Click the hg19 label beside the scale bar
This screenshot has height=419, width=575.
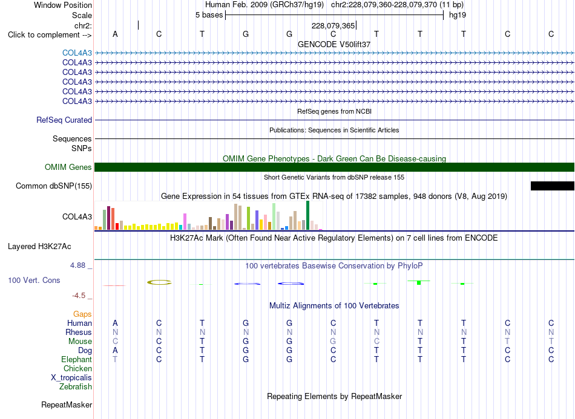458,15
